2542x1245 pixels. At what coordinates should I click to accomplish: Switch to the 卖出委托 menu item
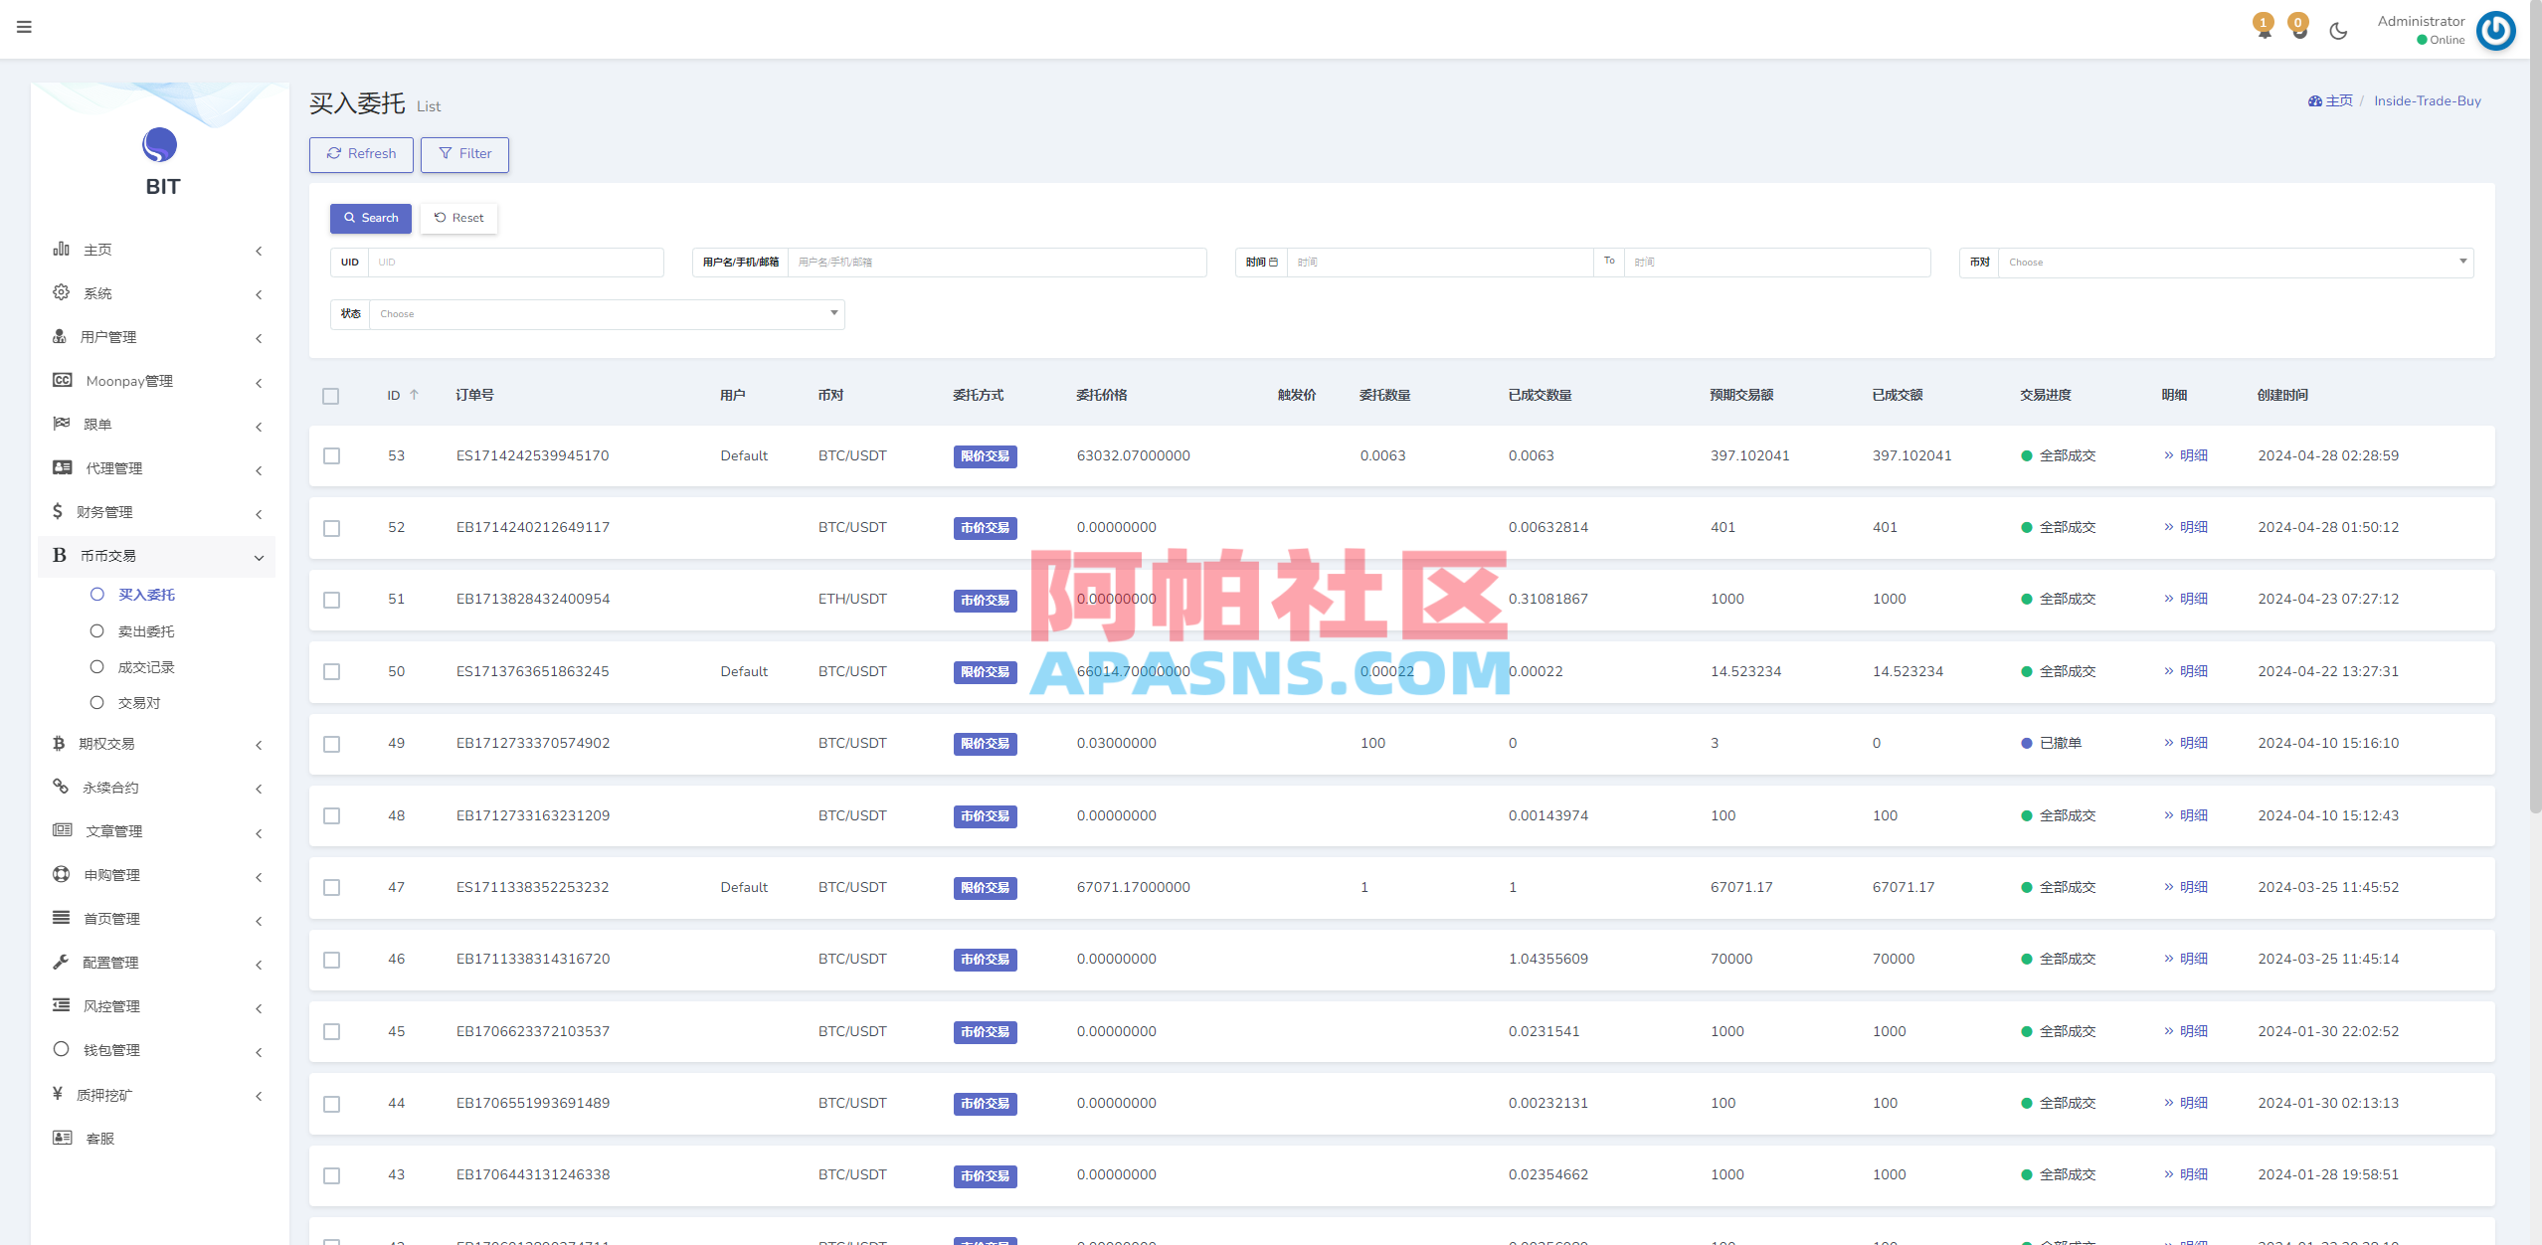146,630
